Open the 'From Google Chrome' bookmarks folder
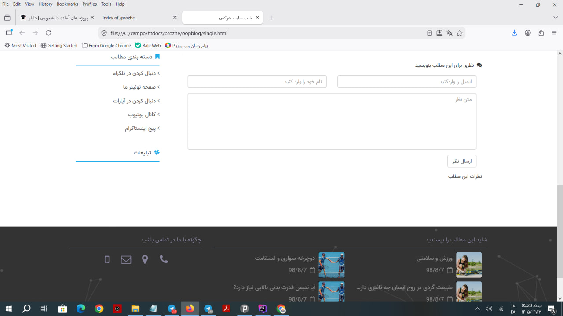 point(106,45)
